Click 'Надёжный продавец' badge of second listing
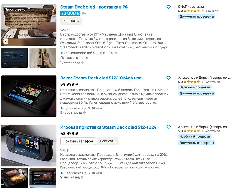This screenshot has height=193, width=233. point(195,87)
